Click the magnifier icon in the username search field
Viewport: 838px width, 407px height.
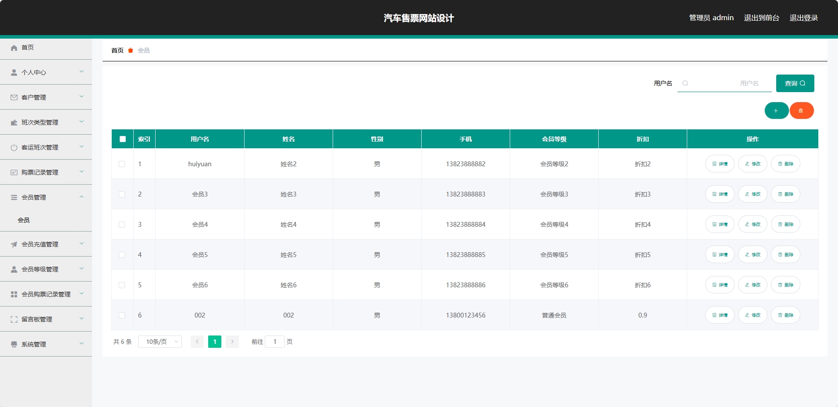point(685,83)
